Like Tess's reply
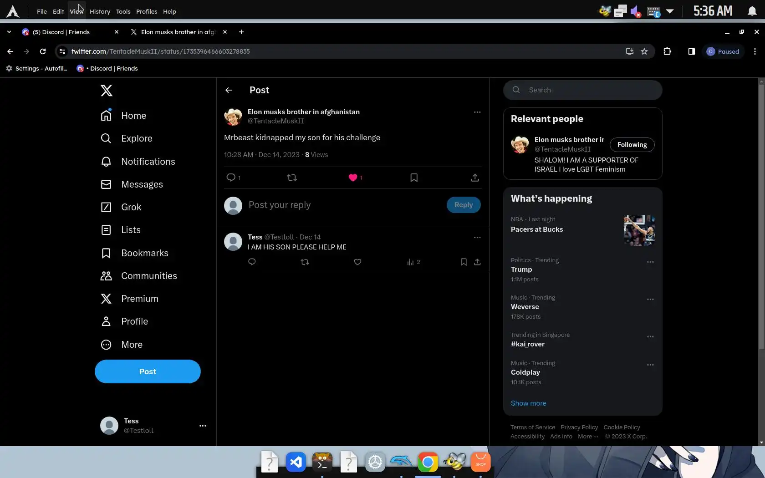Viewport: 765px width, 478px height. (357, 262)
